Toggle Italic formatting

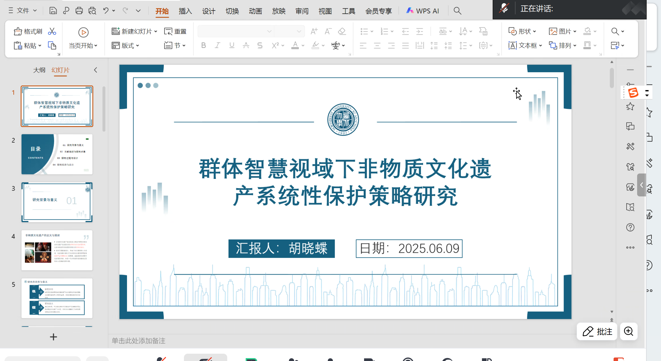tap(217, 46)
